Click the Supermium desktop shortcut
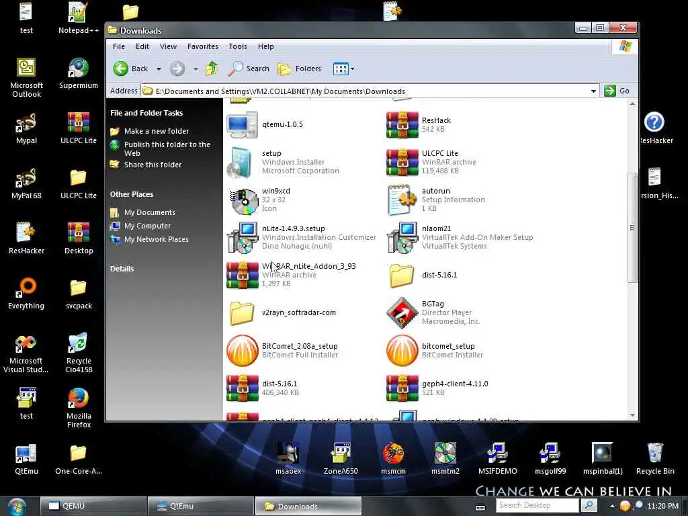The image size is (688, 516). [x=79, y=74]
